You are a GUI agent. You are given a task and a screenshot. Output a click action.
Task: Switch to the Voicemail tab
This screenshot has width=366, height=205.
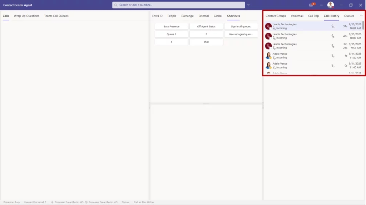click(x=297, y=16)
